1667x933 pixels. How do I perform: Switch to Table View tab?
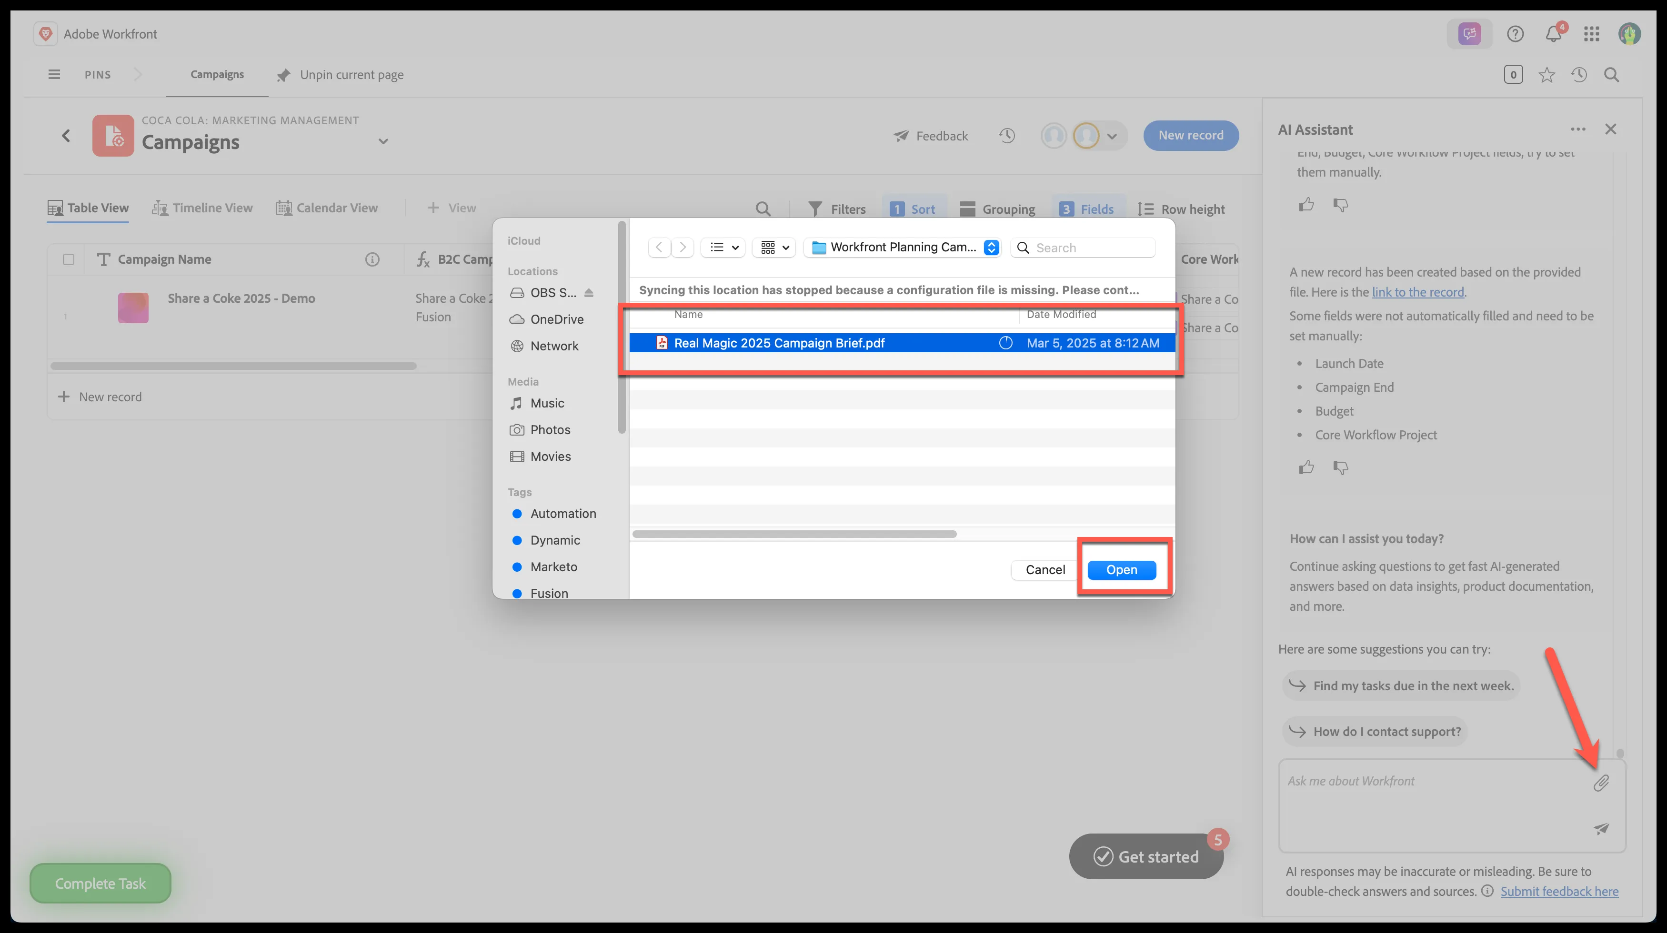tap(88, 208)
